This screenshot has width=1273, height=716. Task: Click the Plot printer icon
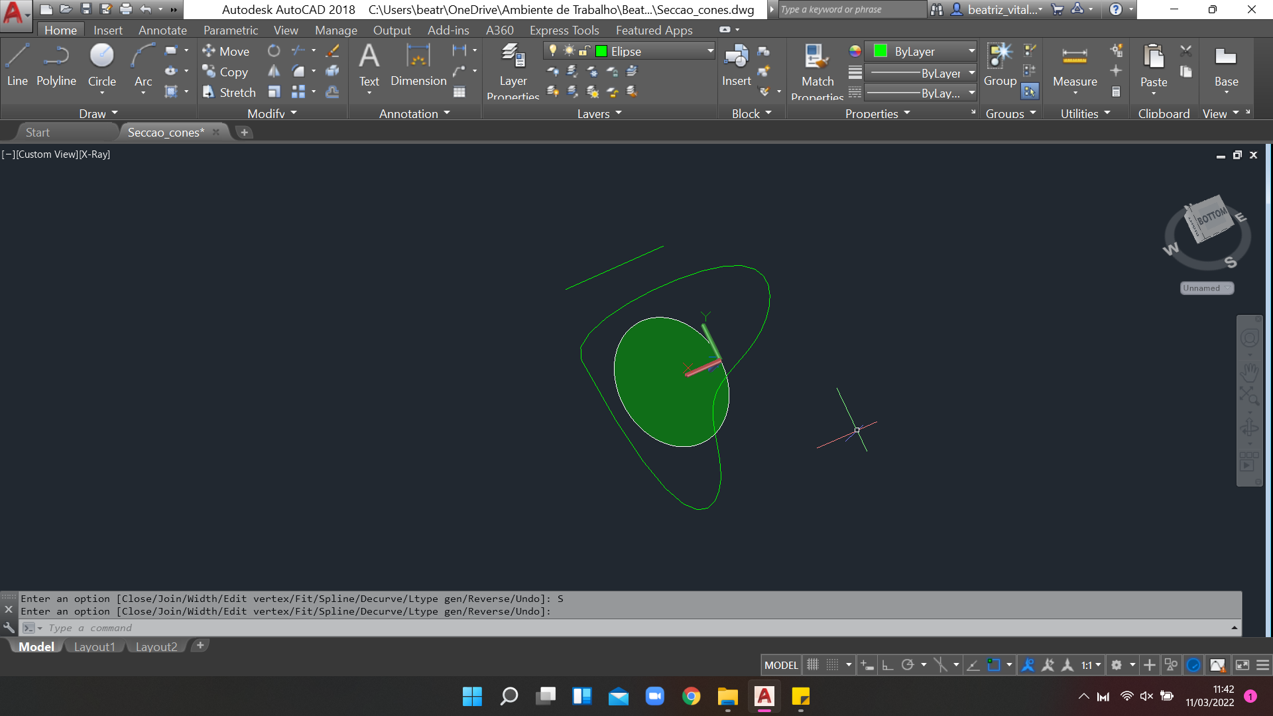tap(126, 9)
